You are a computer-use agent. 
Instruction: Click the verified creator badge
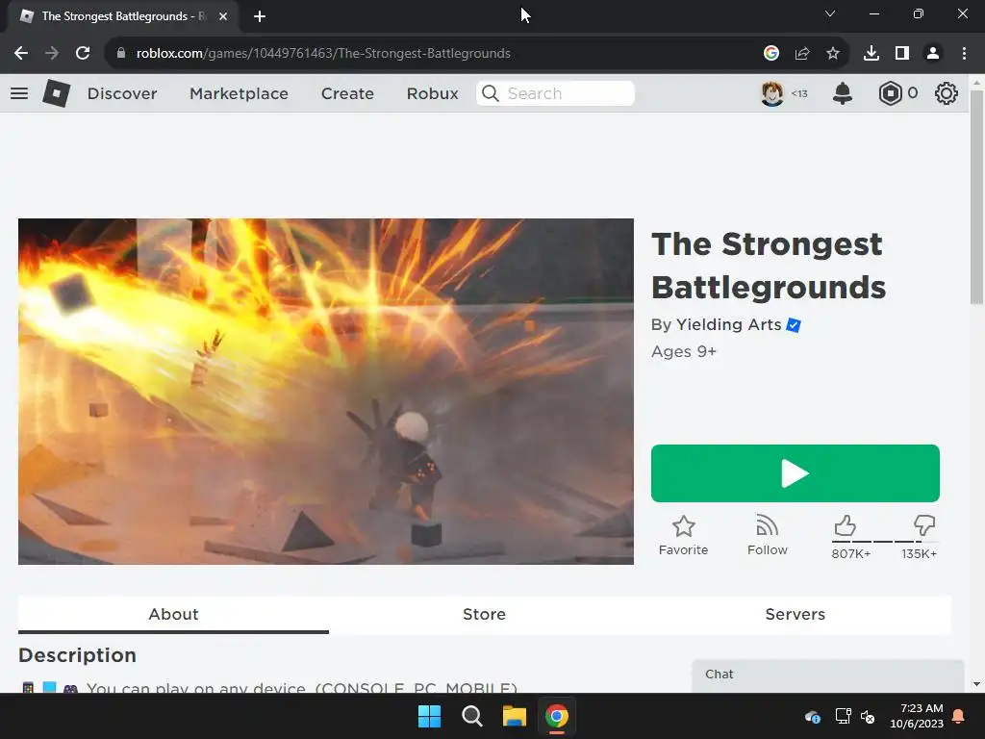click(794, 325)
